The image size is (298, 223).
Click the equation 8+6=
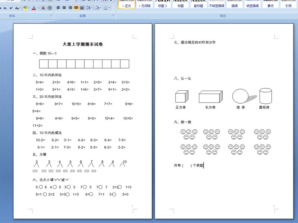(40, 104)
